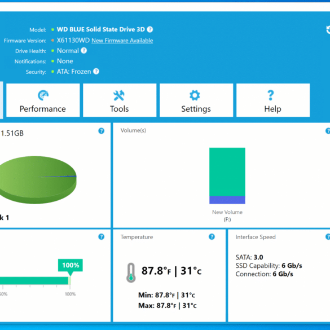Click firmware version X61130WD text
330x330 pixels.
(x=73, y=40)
